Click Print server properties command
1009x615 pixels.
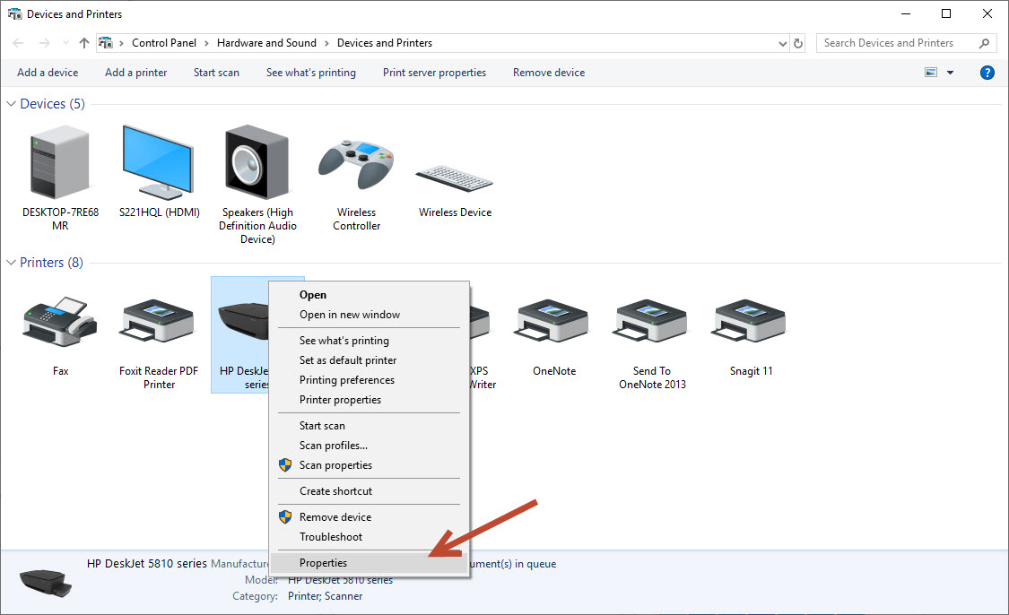tap(434, 73)
